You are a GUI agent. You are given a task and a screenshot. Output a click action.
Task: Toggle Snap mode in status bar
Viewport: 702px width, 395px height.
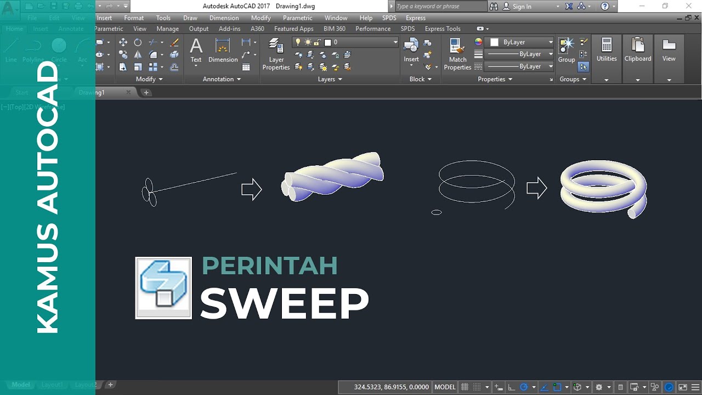pos(477,387)
